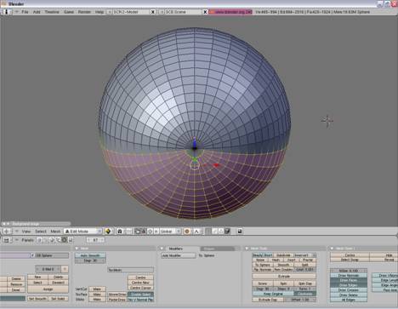Select the scale manipulator square icon

(x=156, y=232)
